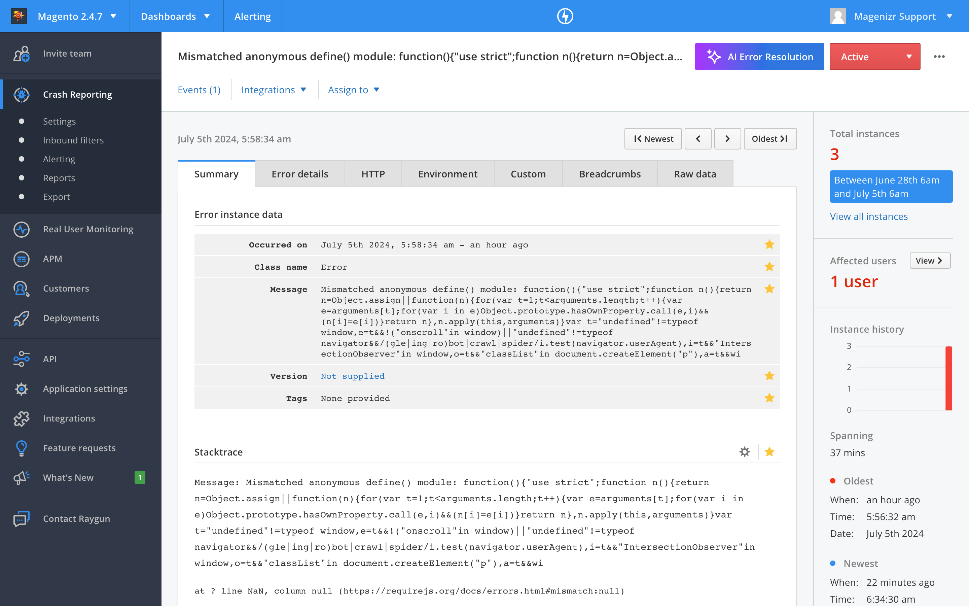Screen dimensions: 969x606
Task: Click the Real User Monitoring sidebar icon
Action: coord(21,229)
